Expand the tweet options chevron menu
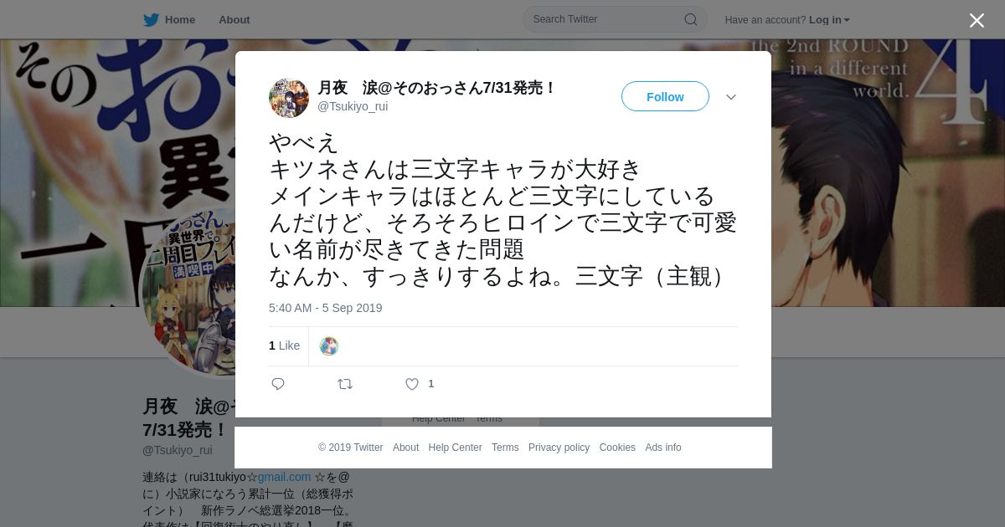The image size is (1005, 527). click(731, 97)
